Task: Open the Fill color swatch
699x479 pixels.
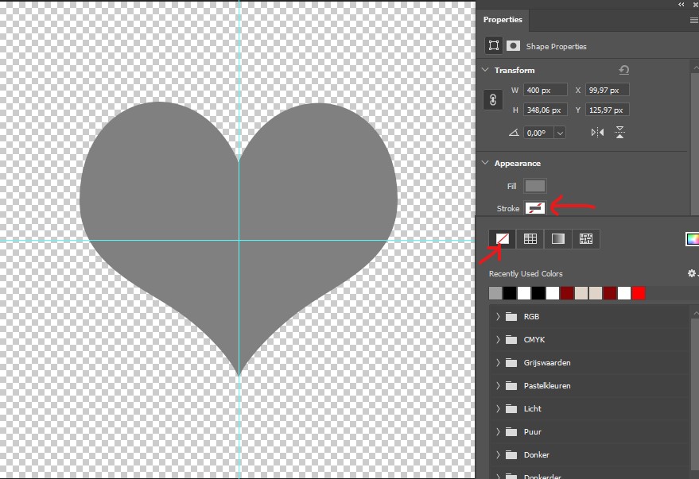Action: (x=535, y=186)
